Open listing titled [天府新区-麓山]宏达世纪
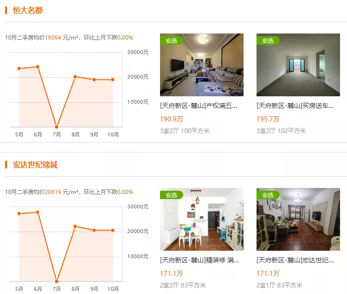Image resolution: width=347 pixels, height=294 pixels. tap(295, 260)
